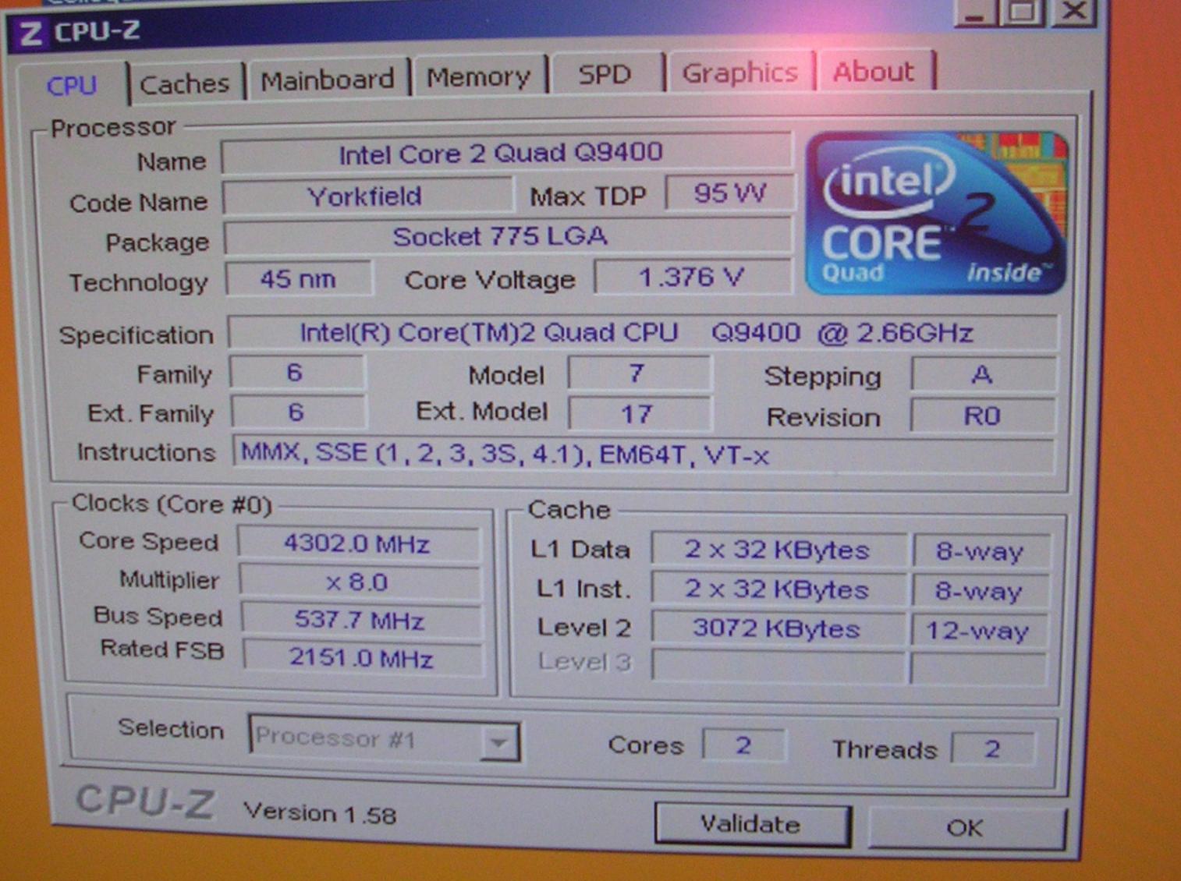Click the Clocks (Core #0) group label
Image resolution: width=1181 pixels, height=881 pixels.
click(x=172, y=504)
